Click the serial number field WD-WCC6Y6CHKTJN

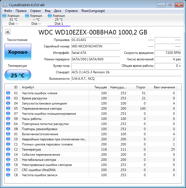[95, 46]
